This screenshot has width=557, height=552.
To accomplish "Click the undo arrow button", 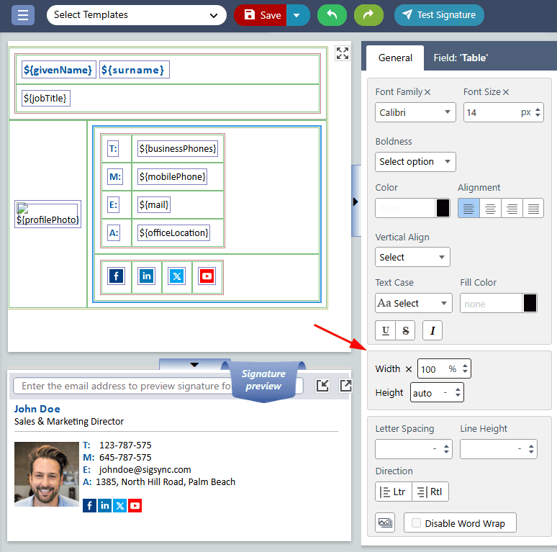I will 332,14.
